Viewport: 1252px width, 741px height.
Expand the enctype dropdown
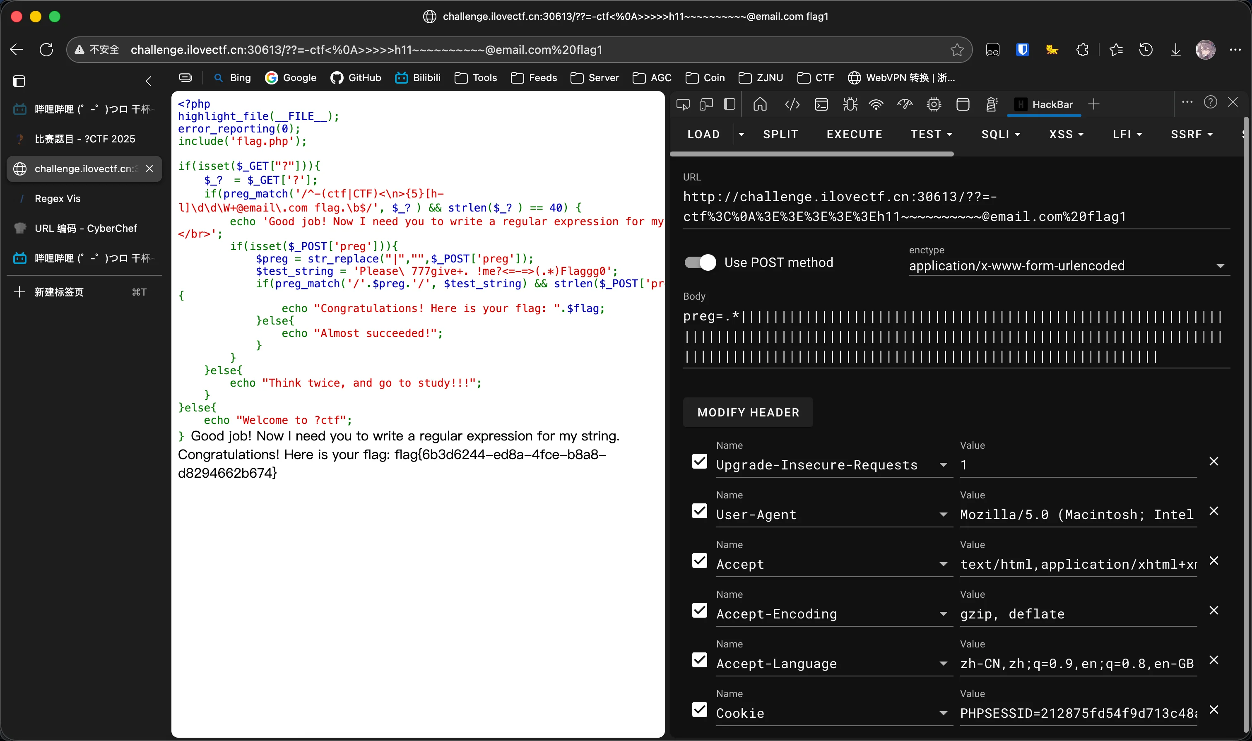point(1220,266)
